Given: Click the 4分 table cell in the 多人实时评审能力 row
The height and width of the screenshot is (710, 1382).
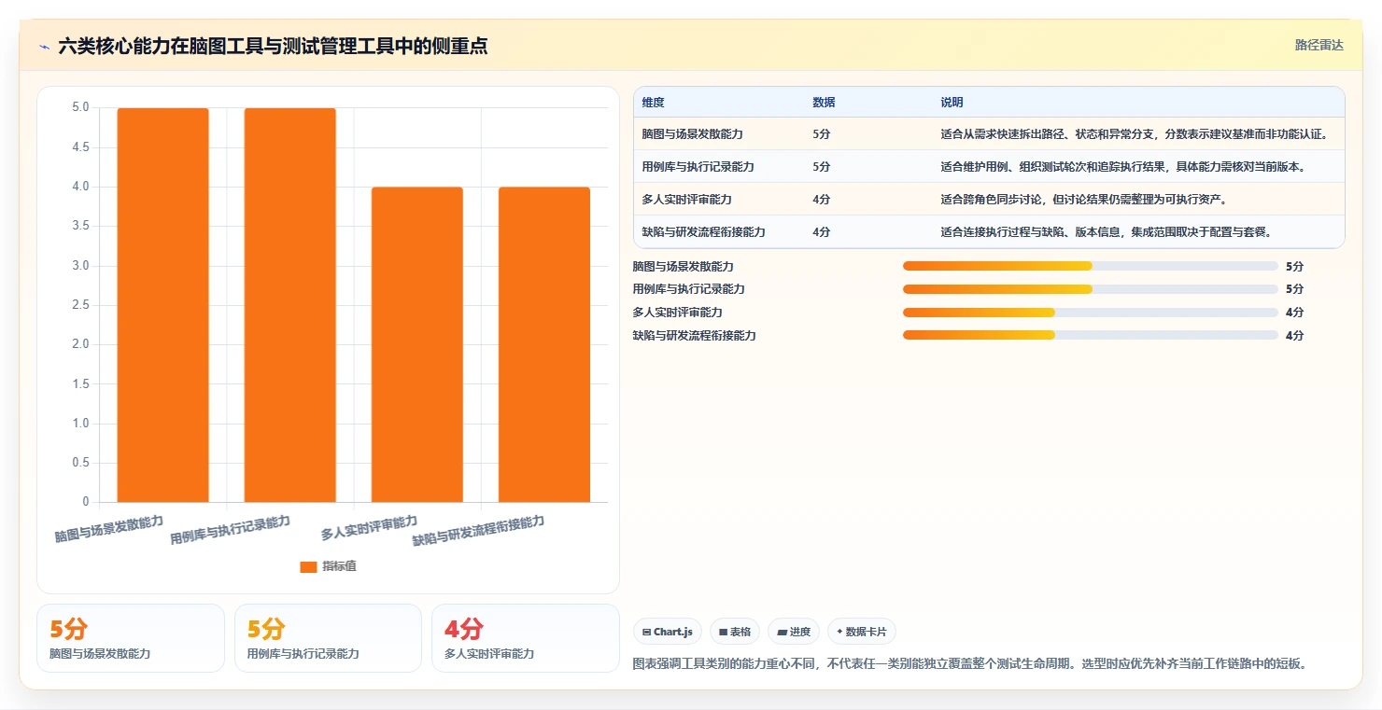Looking at the screenshot, I should [822, 200].
